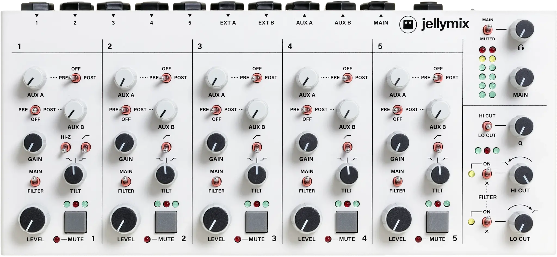Click the red MUTE LED on channel 1
557x257 pixels.
[x=57, y=239]
